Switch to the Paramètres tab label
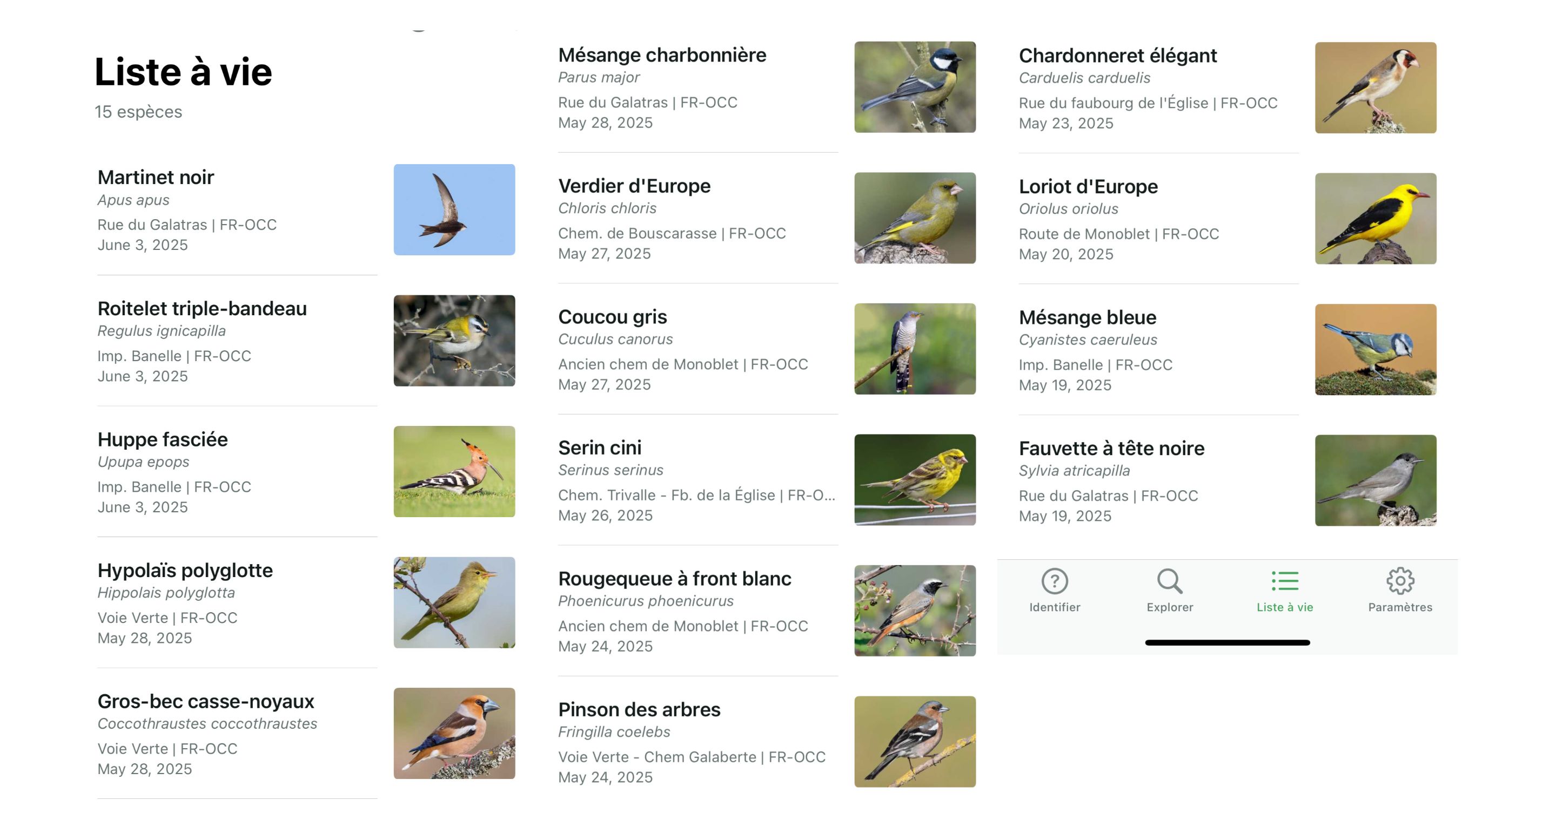This screenshot has width=1556, height=834. 1400,607
